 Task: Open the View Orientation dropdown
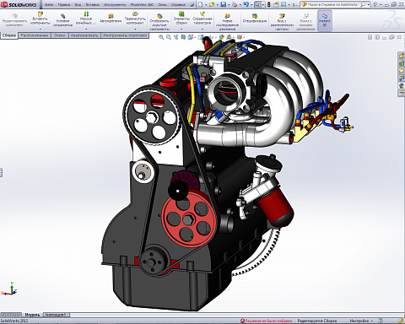pos(192,37)
